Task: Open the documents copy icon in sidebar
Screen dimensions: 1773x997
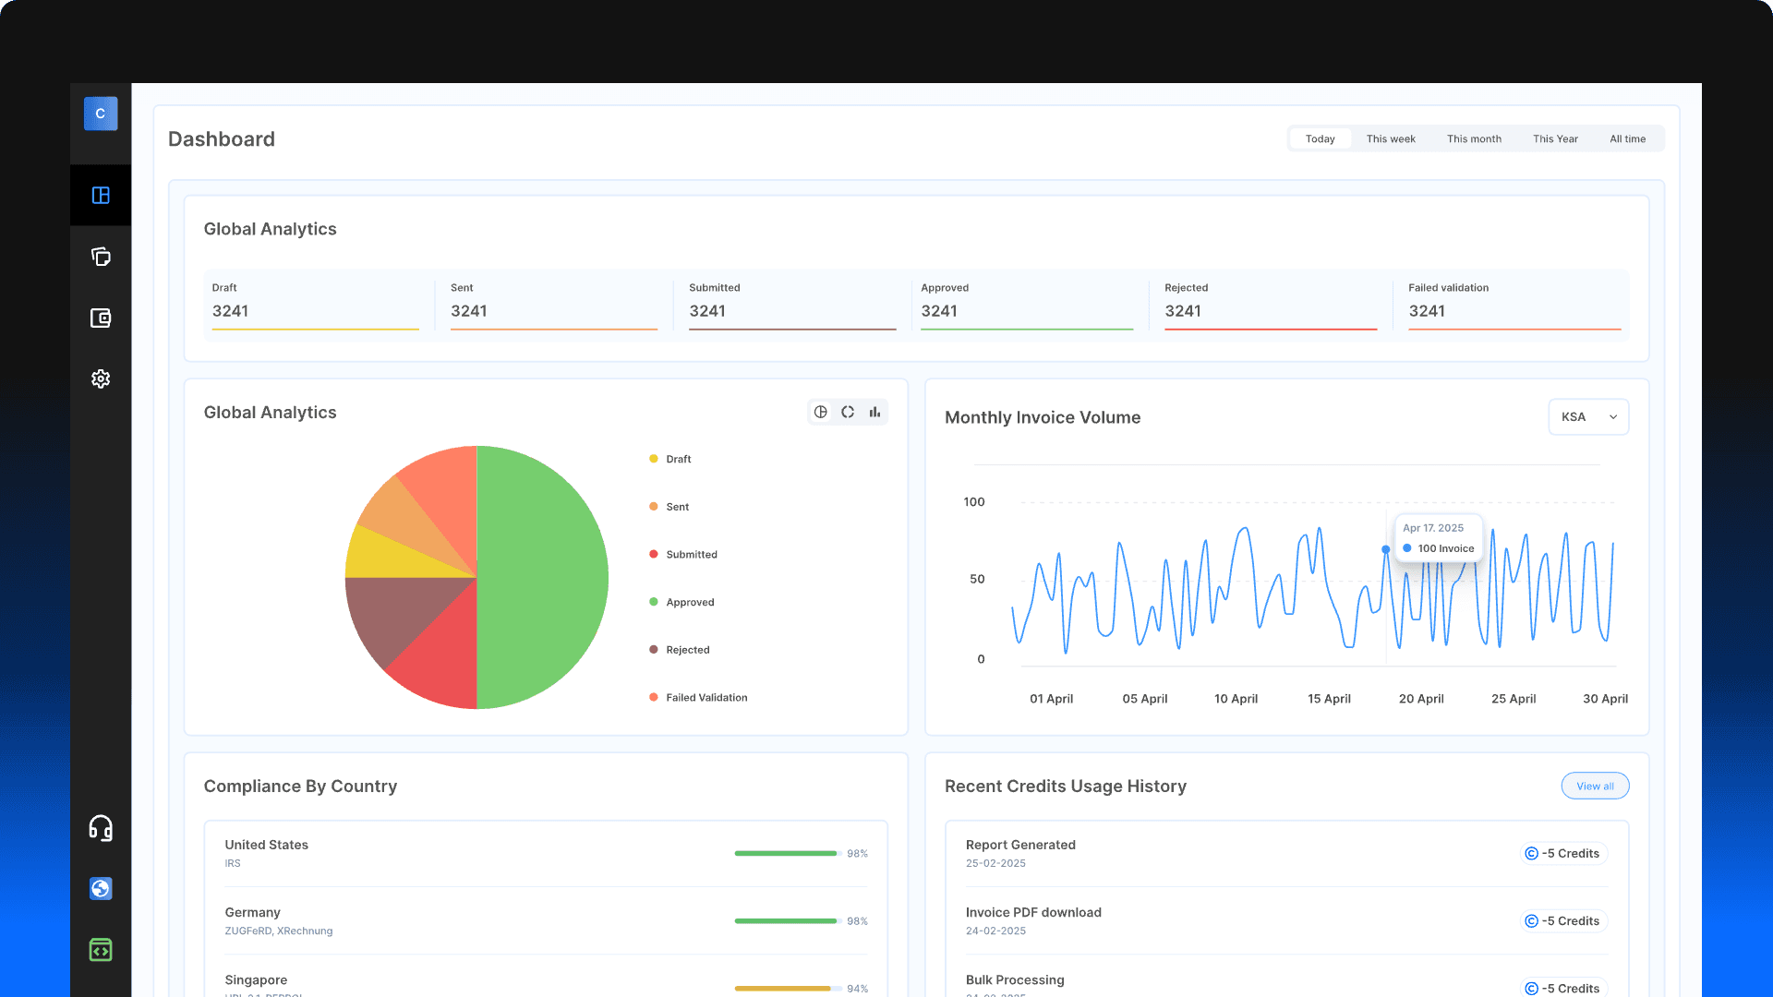Action: (101, 257)
